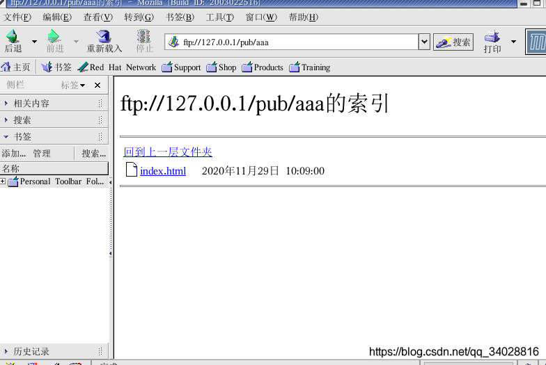Click the page heading ftp://127.0.0.1/pub/aaa的索引
546x365 pixels.
(255, 104)
